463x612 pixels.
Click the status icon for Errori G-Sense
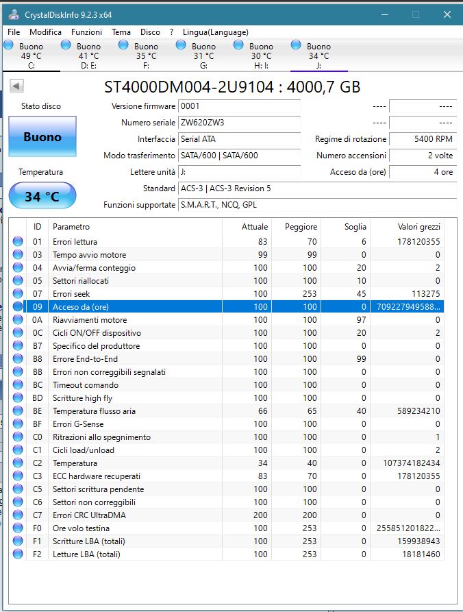tap(18, 424)
